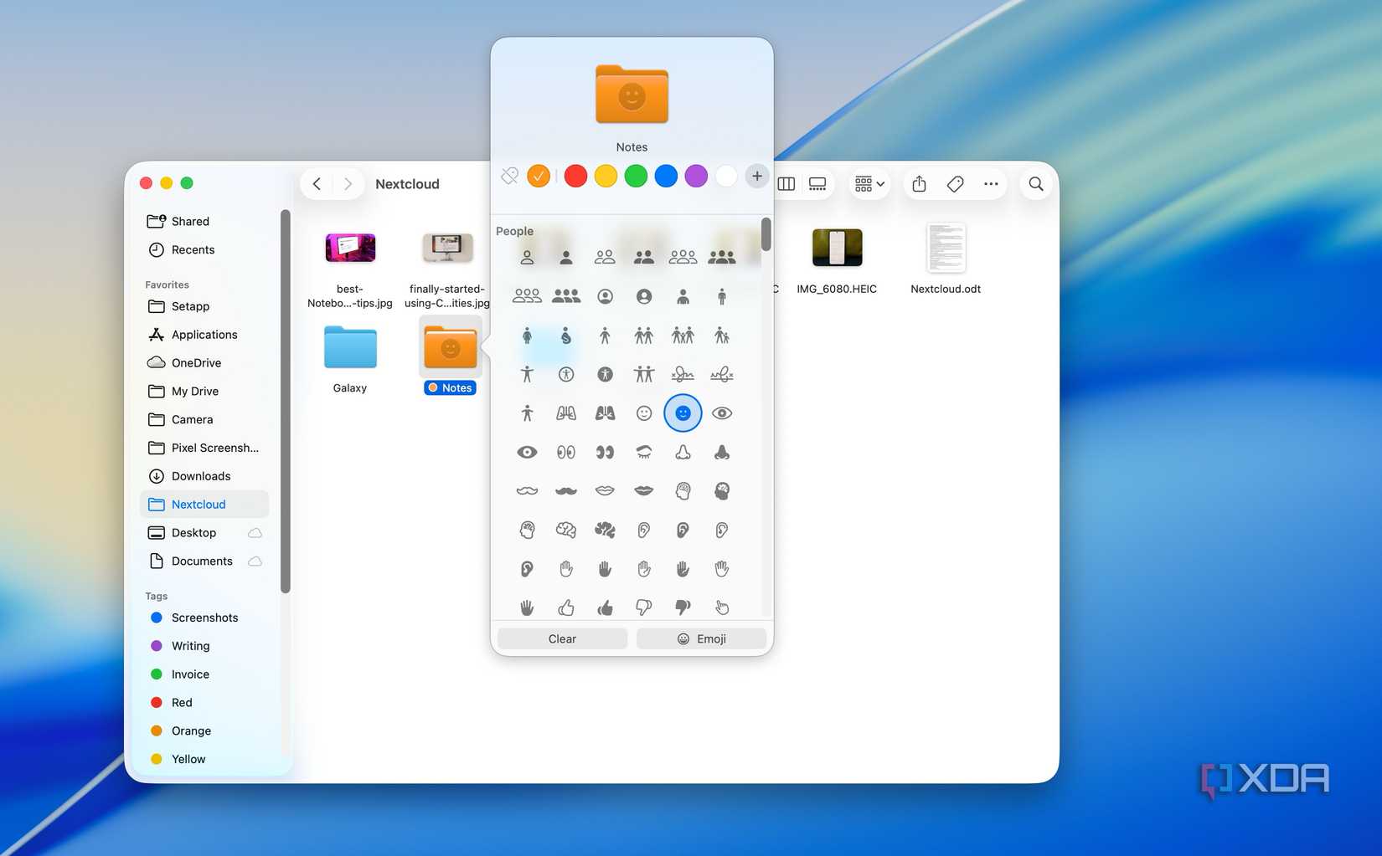Viewport: 1382px width, 856px height.
Task: Switch to Gallery view layout
Action: (817, 183)
